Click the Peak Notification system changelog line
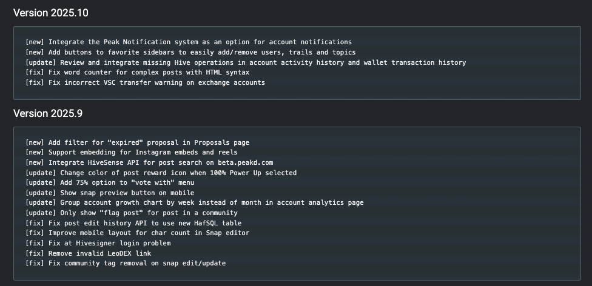592x286 pixels. tap(188, 42)
